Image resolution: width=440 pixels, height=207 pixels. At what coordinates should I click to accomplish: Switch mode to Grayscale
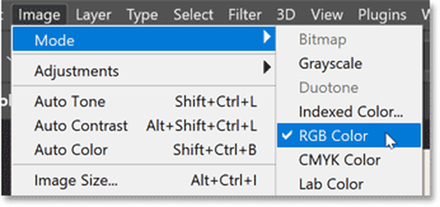point(330,63)
